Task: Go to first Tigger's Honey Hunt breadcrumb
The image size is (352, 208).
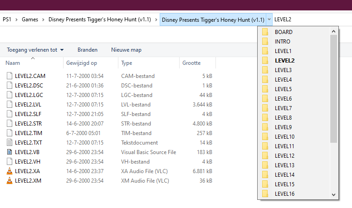Action: [x=100, y=19]
